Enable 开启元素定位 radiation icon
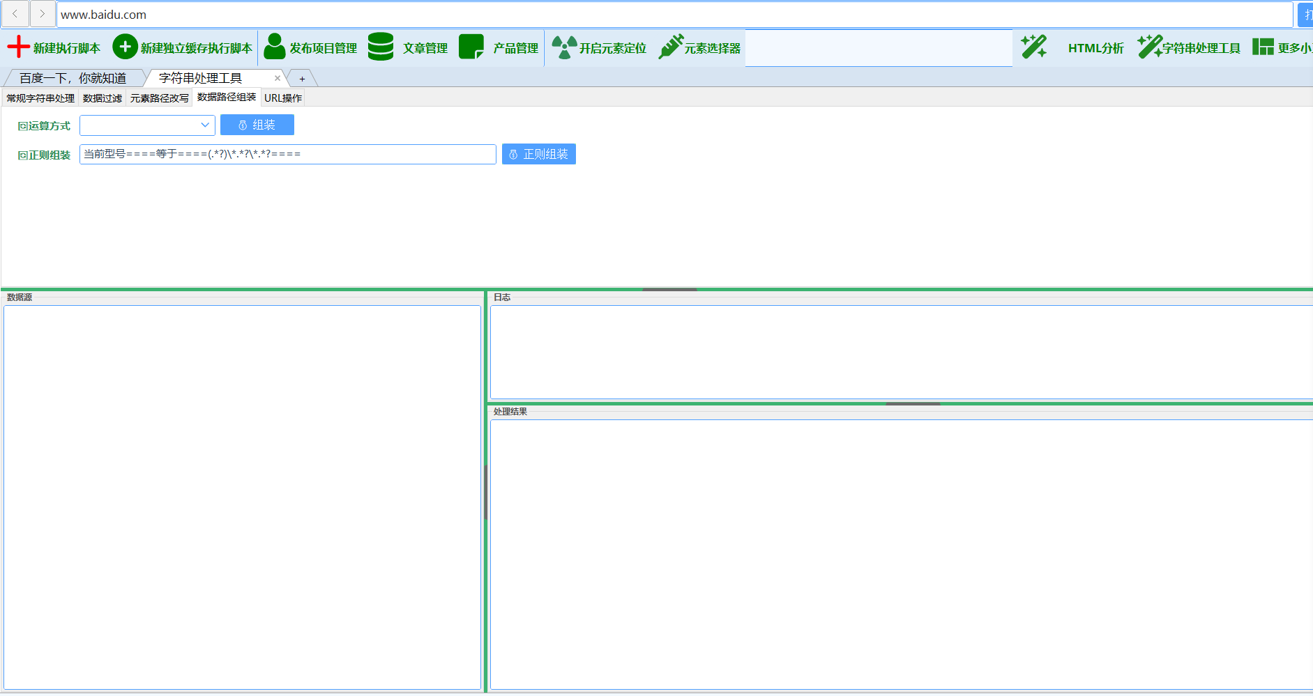The width and height of the screenshot is (1313, 696). point(564,47)
